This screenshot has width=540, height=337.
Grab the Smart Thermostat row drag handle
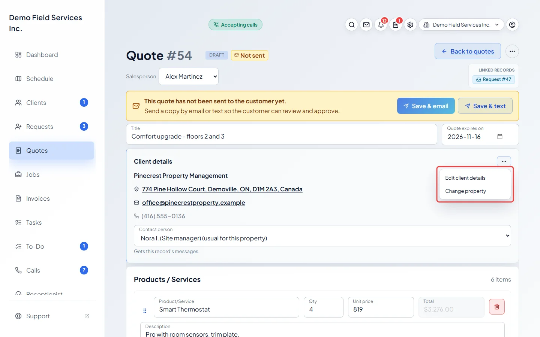click(145, 311)
